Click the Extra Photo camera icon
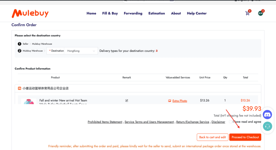This screenshot has width=276, height=150. (x=170, y=101)
